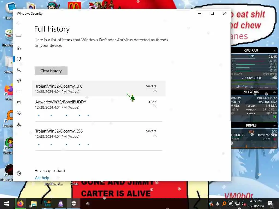Screen dimensions: 279x209
Task: Open Virus & threat protection shield icon
Action: (x=19, y=59)
